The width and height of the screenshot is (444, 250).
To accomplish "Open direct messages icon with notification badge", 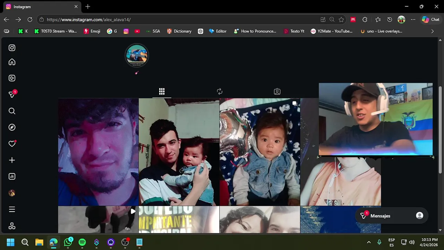I will 12,94.
